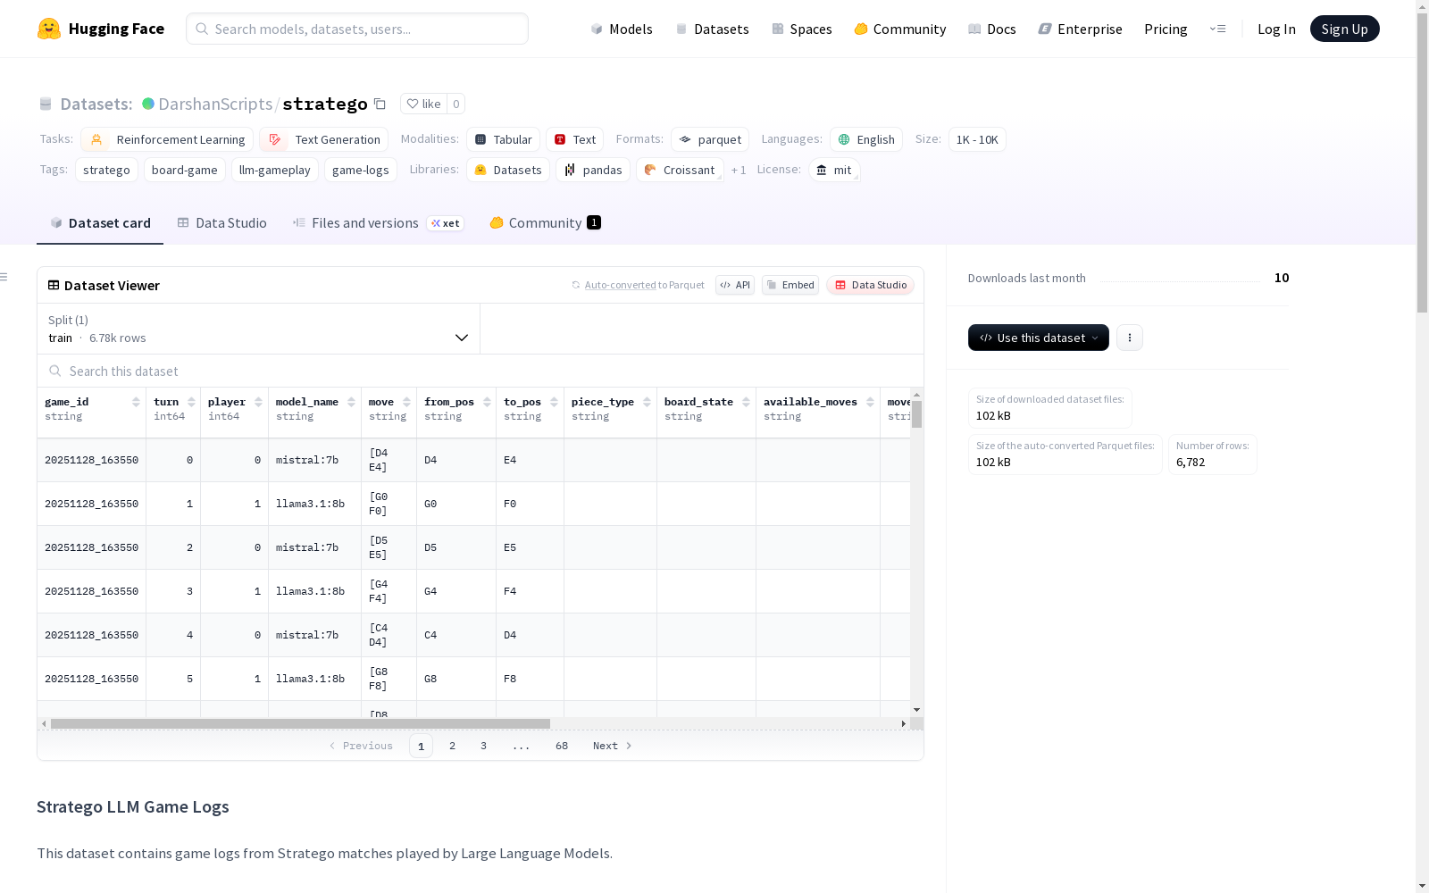Go to page 3 of dataset
The height and width of the screenshot is (893, 1429).
483,746
